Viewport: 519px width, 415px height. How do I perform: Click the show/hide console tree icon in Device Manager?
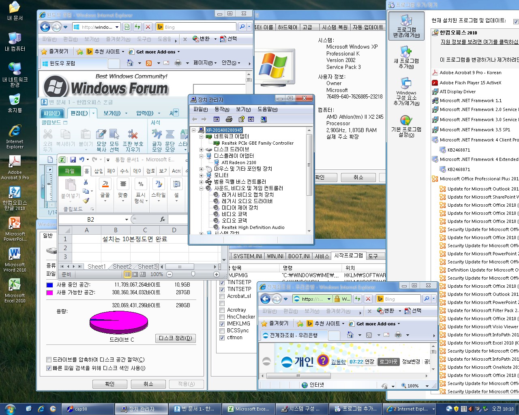[217, 119]
